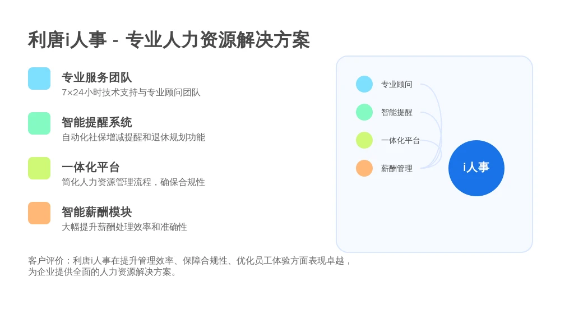Click the heading 智能薪酬模块
Image resolution: width=574 pixels, height=323 pixels.
point(96,212)
